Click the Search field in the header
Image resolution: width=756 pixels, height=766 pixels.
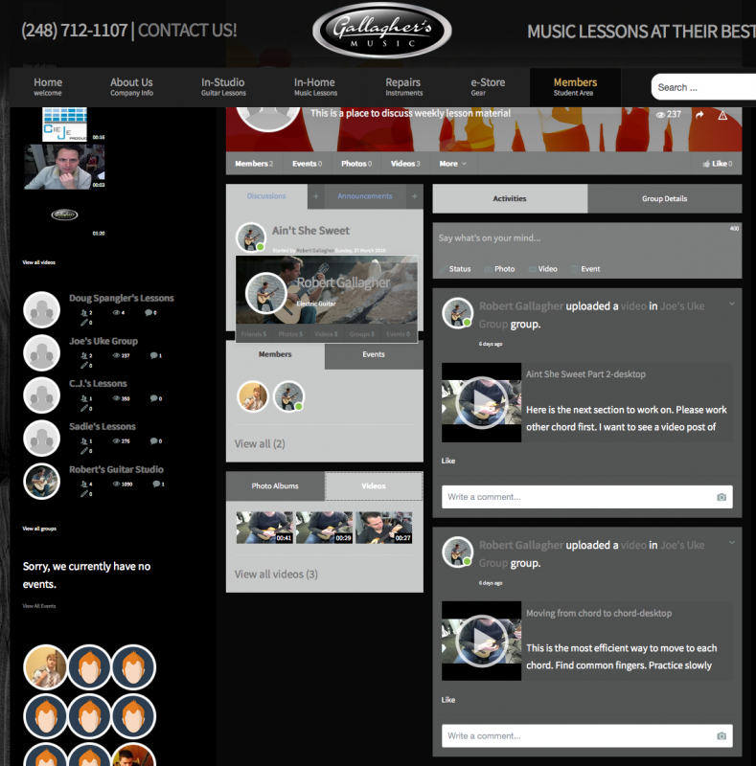[x=703, y=87]
